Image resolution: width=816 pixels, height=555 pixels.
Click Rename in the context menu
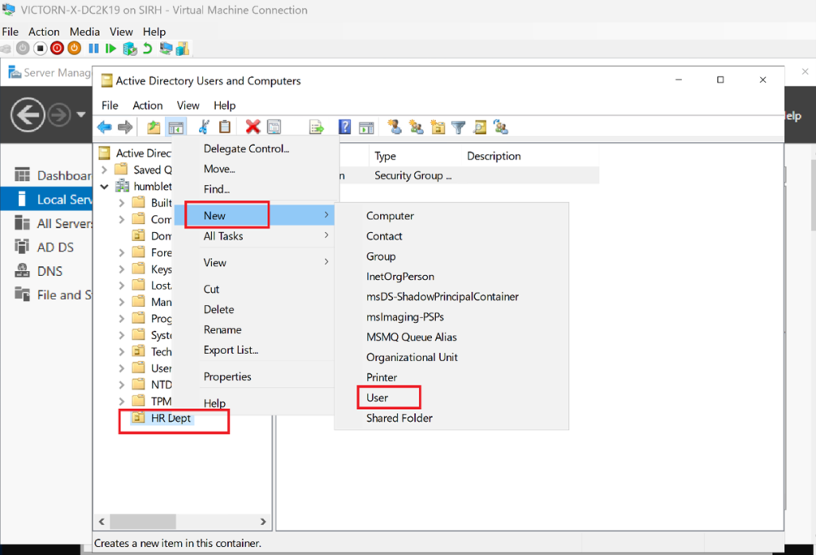click(222, 329)
